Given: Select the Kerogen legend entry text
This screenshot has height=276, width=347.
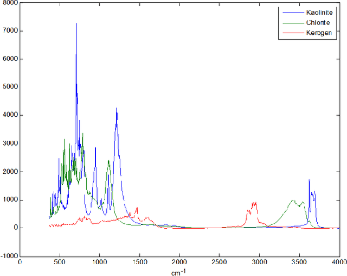Looking at the screenshot, I should 317,34.
